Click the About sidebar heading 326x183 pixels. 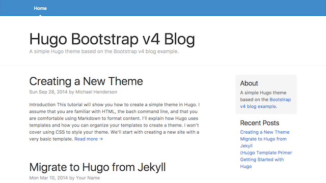249,83
